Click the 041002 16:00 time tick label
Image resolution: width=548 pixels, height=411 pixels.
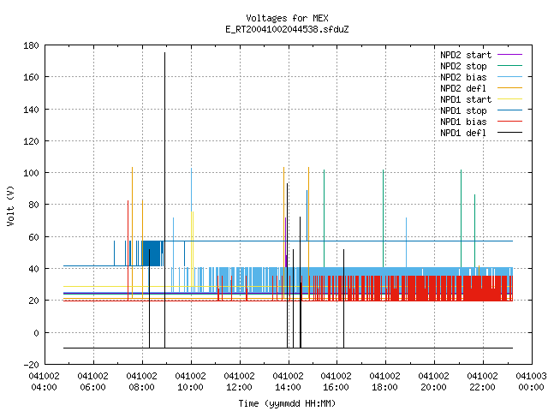[337, 382]
